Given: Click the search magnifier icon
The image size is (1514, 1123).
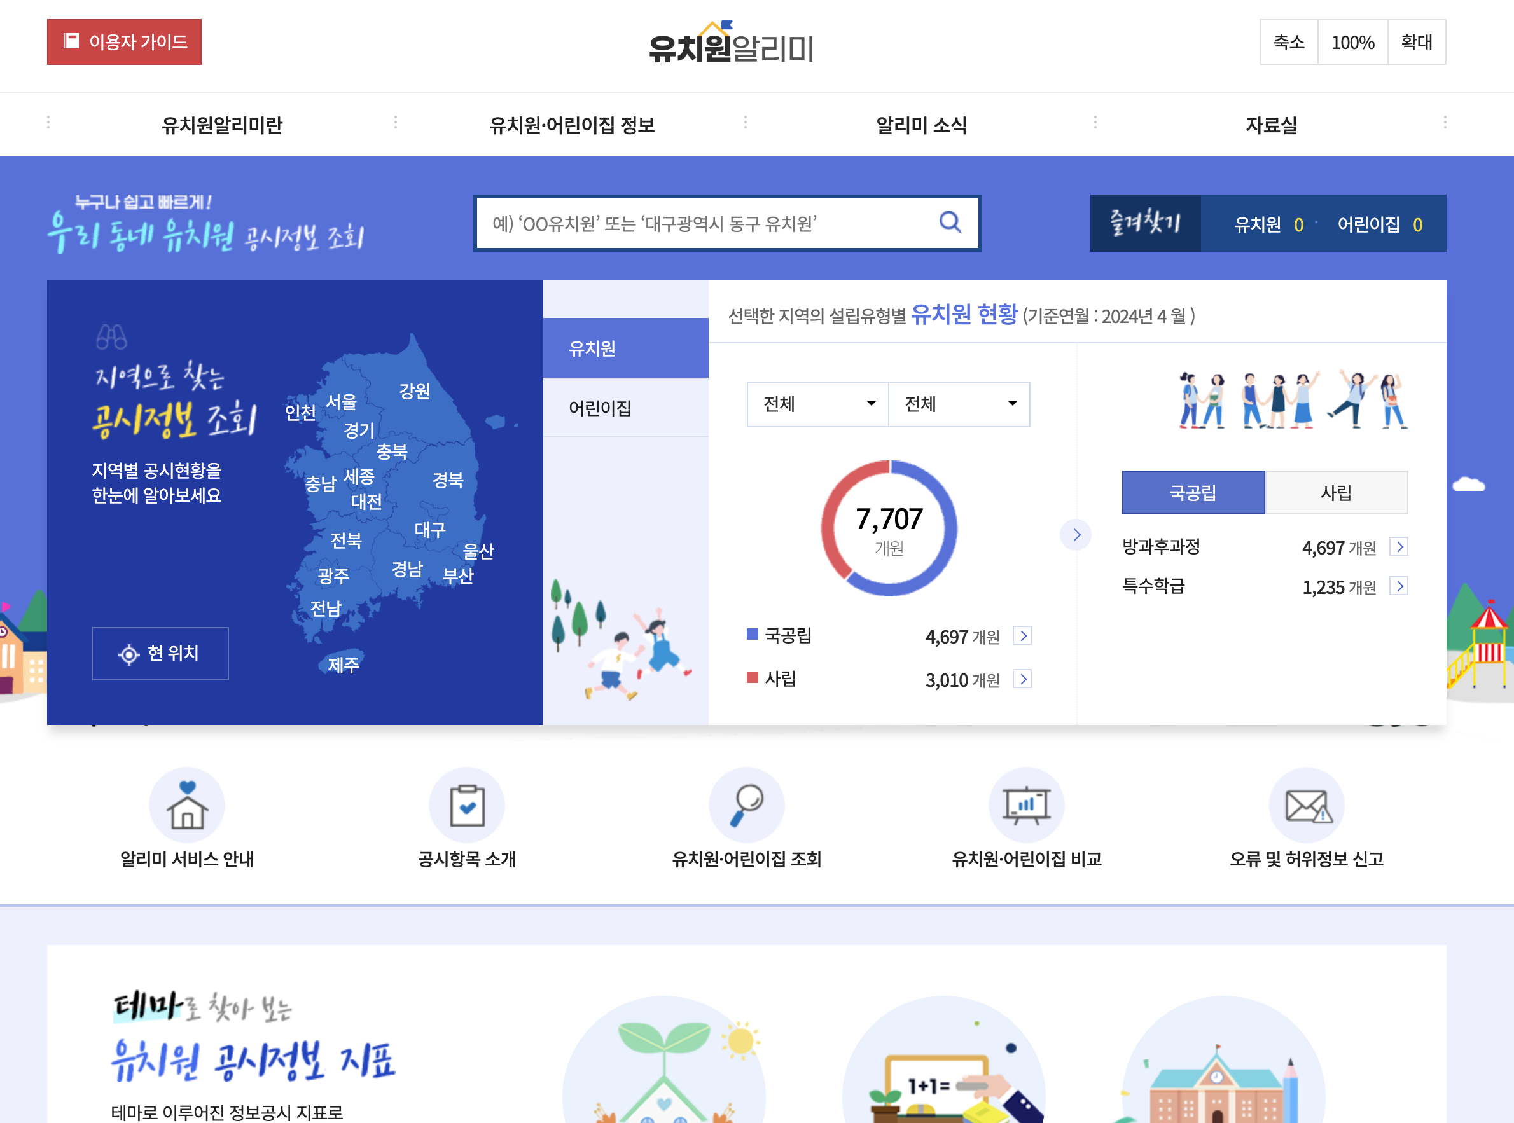Looking at the screenshot, I should point(949,223).
